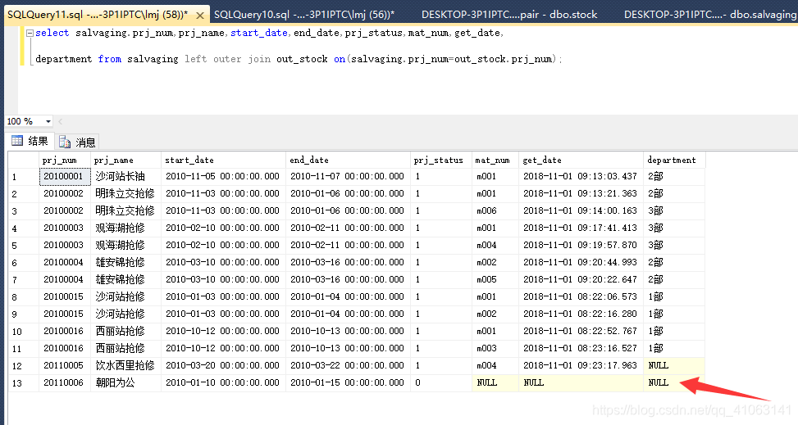Select the get_date column header
The image size is (798, 425).
[x=581, y=160]
